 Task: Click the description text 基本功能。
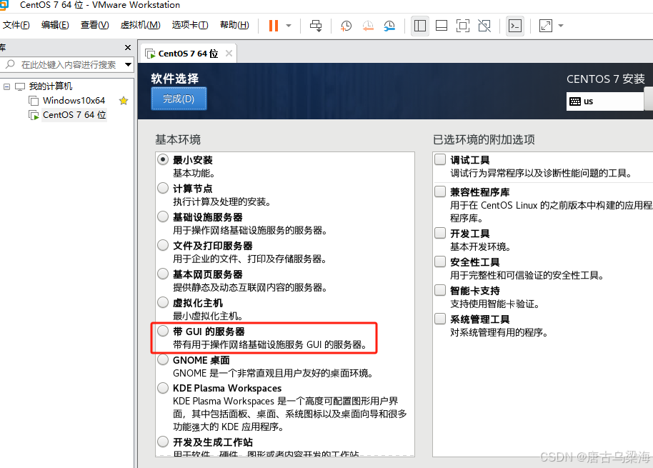194,173
